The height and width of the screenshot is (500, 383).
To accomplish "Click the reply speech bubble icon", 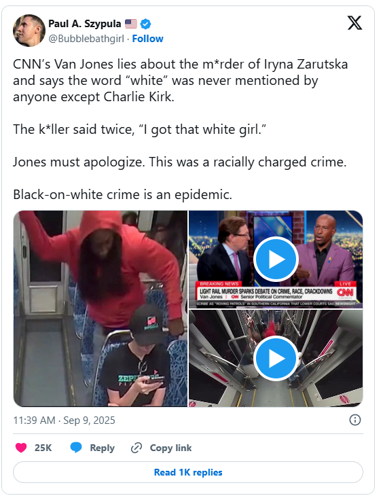I will [x=76, y=448].
